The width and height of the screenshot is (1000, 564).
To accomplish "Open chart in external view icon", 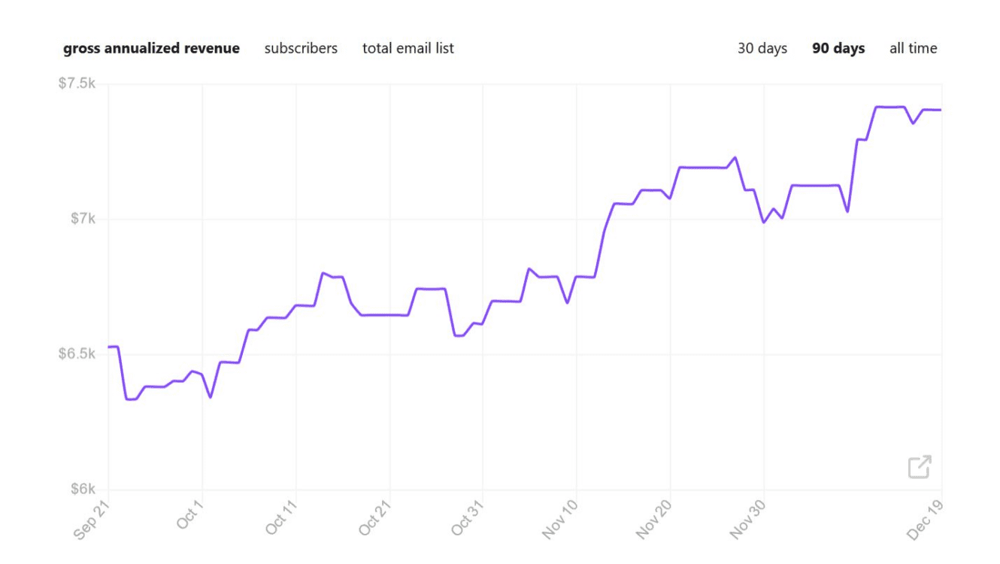I will [x=920, y=466].
